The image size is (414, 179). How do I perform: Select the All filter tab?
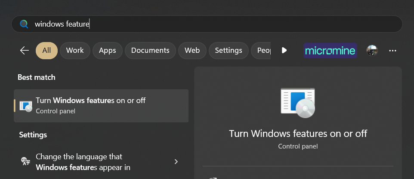point(46,50)
